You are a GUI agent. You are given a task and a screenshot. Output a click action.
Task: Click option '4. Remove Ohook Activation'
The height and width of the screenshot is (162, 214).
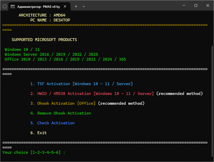click(61, 113)
